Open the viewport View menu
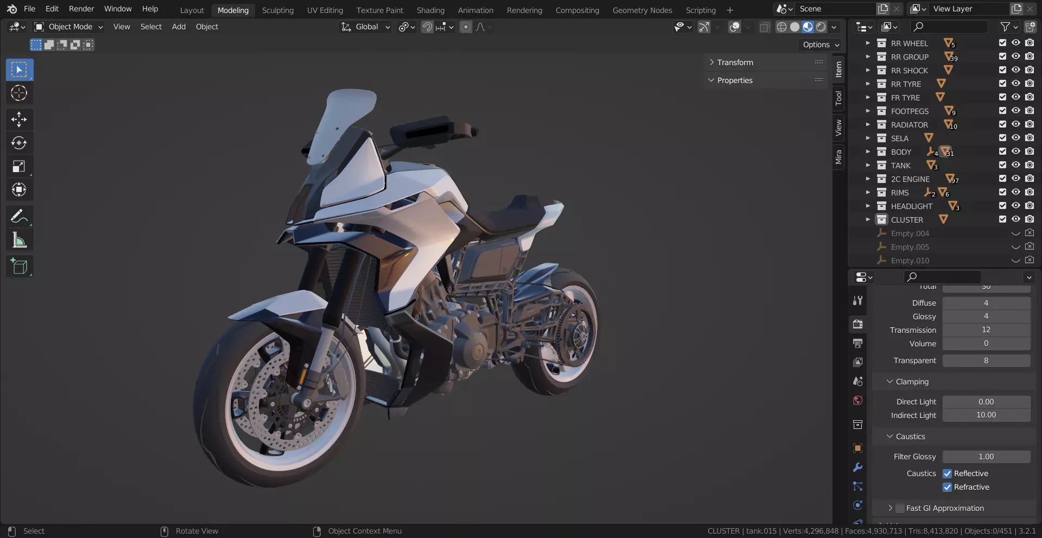This screenshot has width=1042, height=538. (x=122, y=27)
